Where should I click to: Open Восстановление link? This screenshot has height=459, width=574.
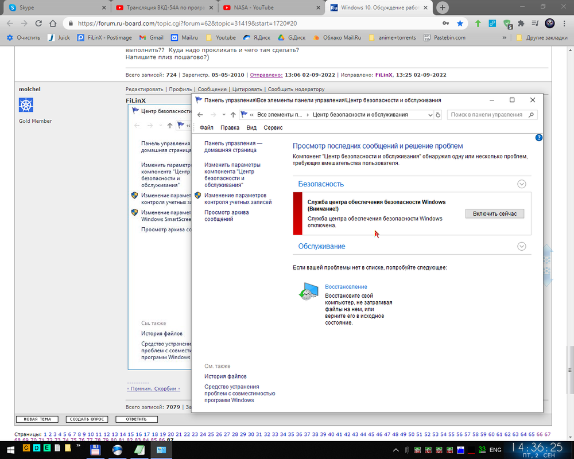point(346,287)
